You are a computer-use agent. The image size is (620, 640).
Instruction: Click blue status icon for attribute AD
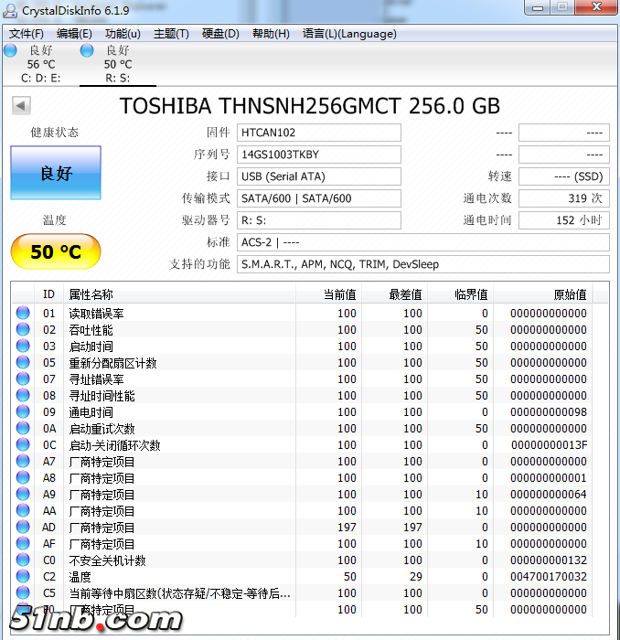click(x=23, y=527)
